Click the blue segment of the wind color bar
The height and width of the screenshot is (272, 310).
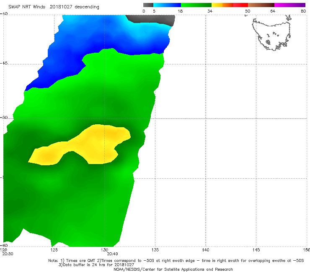[x=167, y=5]
